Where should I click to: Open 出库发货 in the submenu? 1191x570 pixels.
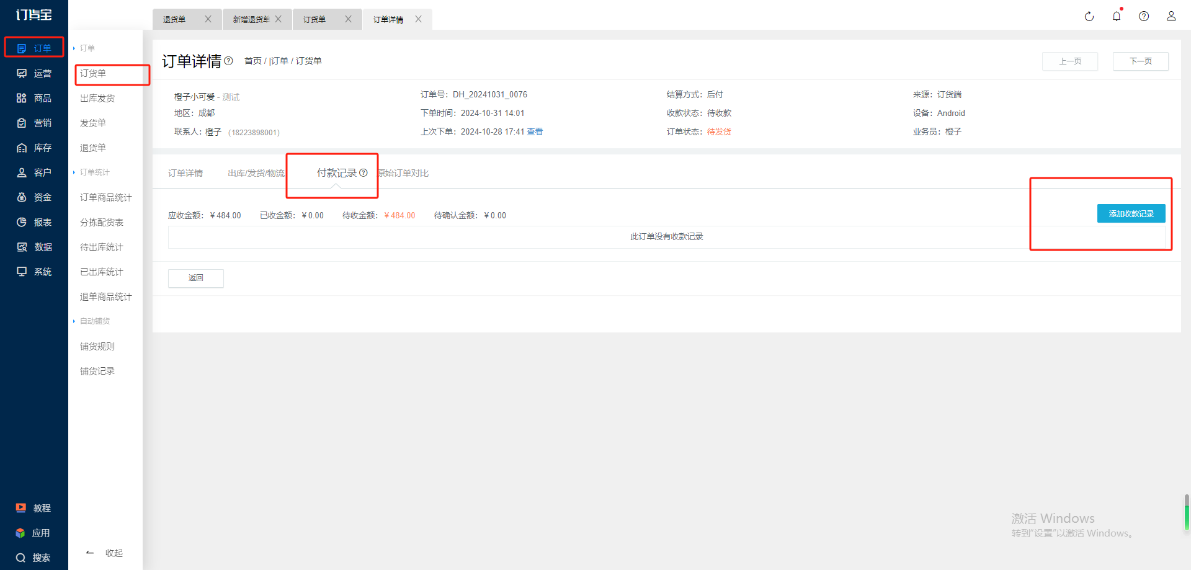click(97, 98)
